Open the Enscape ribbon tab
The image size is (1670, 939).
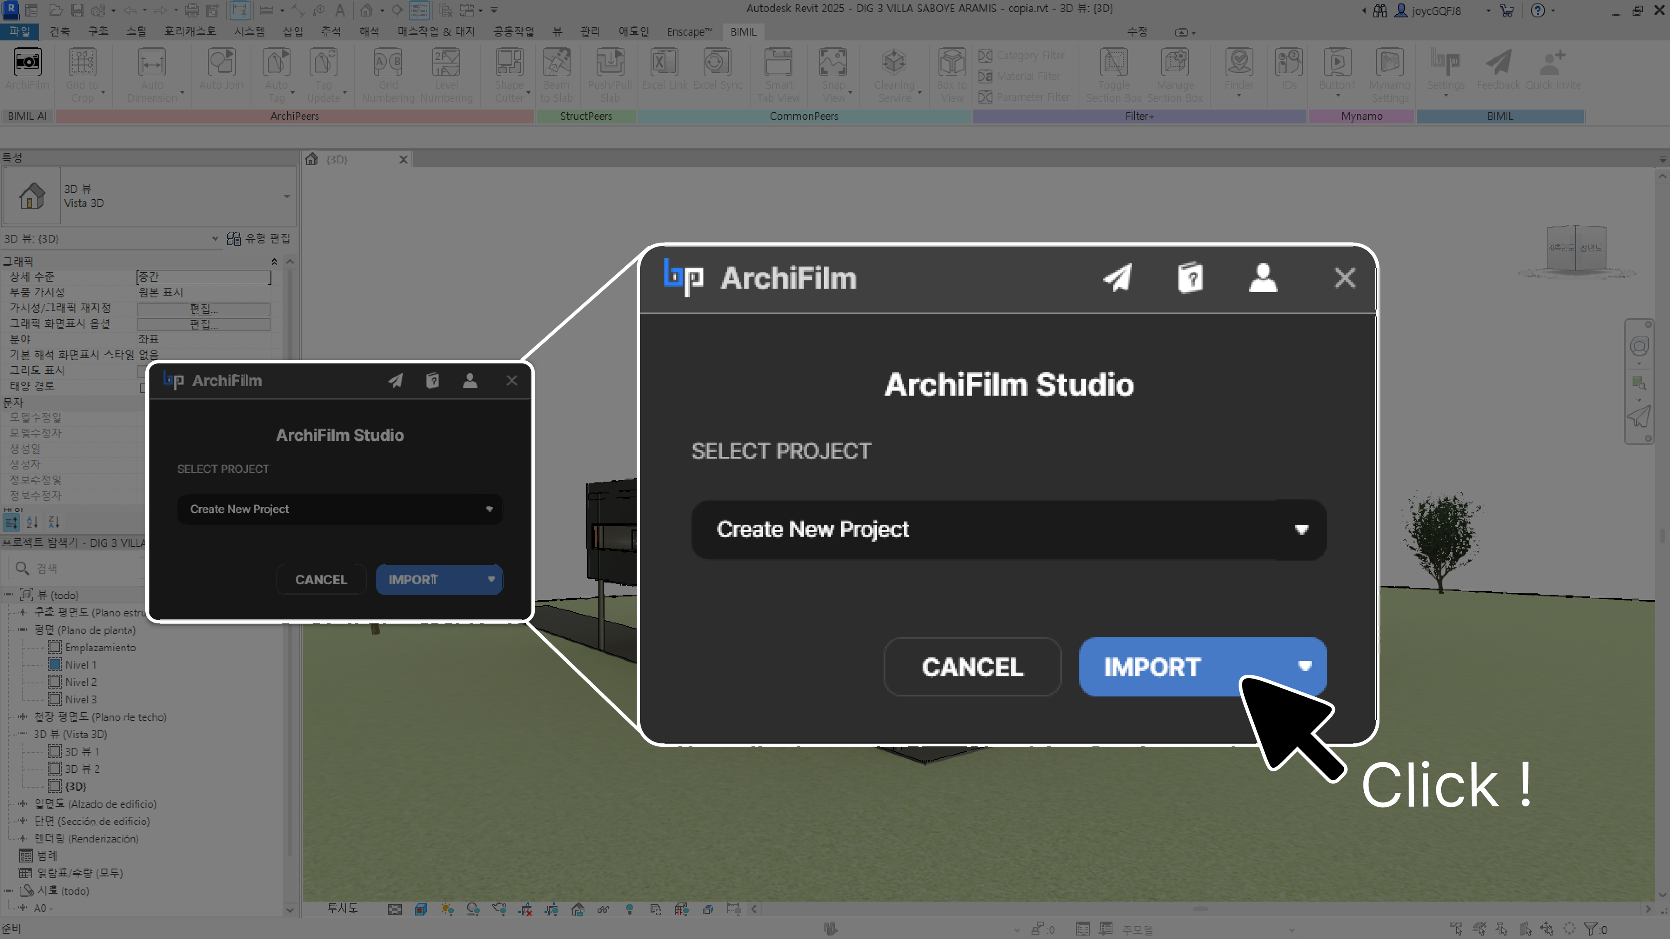(689, 32)
